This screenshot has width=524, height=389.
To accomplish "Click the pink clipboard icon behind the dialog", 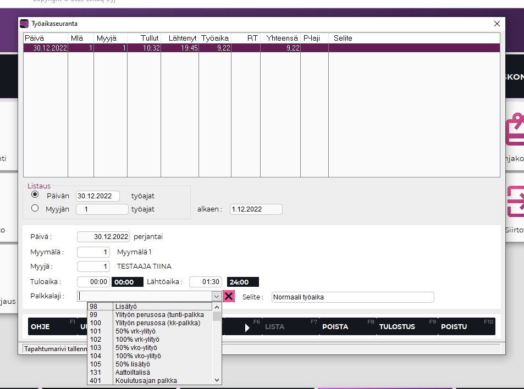I will pos(515,130).
